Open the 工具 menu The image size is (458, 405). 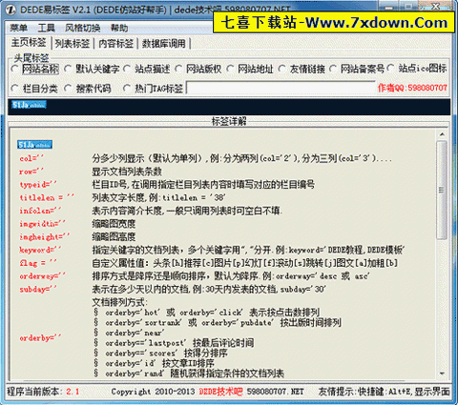click(47, 28)
